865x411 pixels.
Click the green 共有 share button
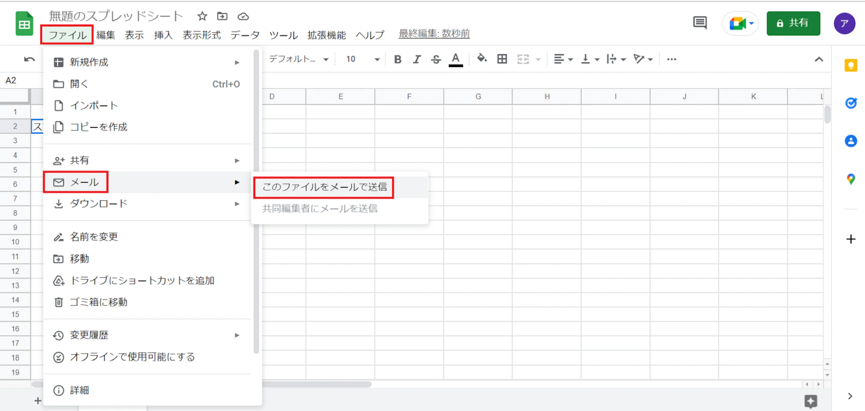click(793, 23)
